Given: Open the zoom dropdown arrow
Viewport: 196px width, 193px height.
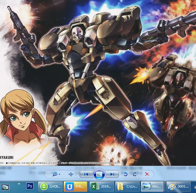Looking at the screenshot, I should (x=60, y=174).
